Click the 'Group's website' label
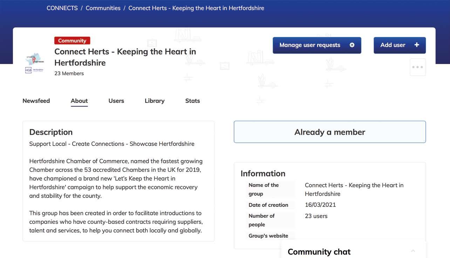 coord(268,236)
